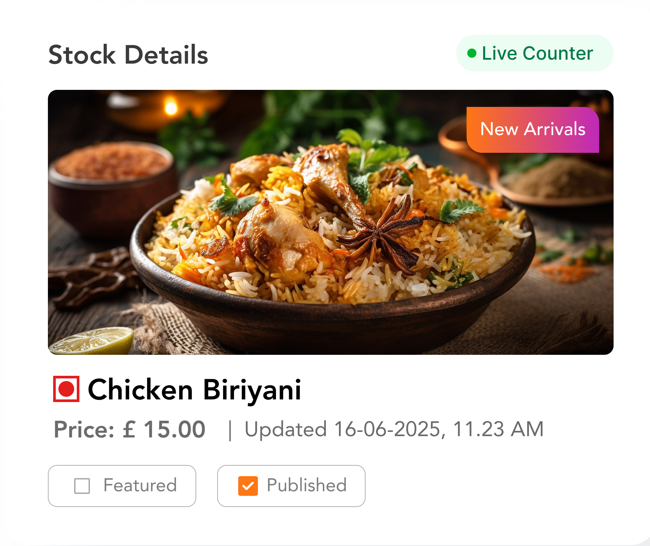650x546 pixels.
Task: Click the orange checkmark icon beside Published
Action: (248, 486)
